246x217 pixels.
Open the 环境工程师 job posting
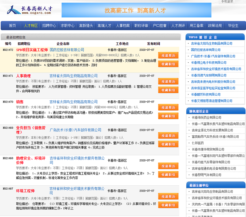pyautogui.click(x=25, y=191)
